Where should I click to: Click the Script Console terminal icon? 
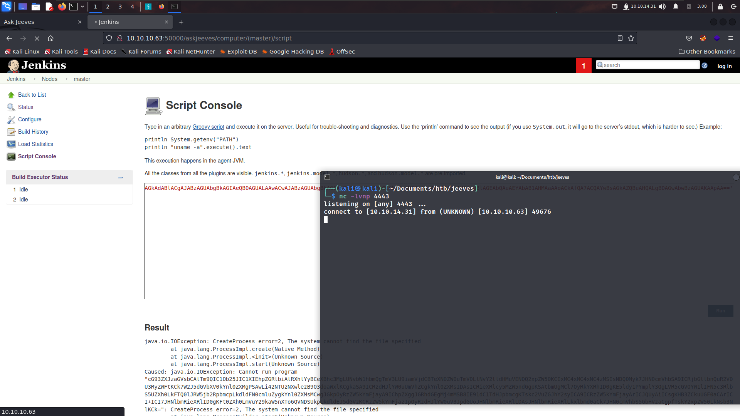point(11,156)
